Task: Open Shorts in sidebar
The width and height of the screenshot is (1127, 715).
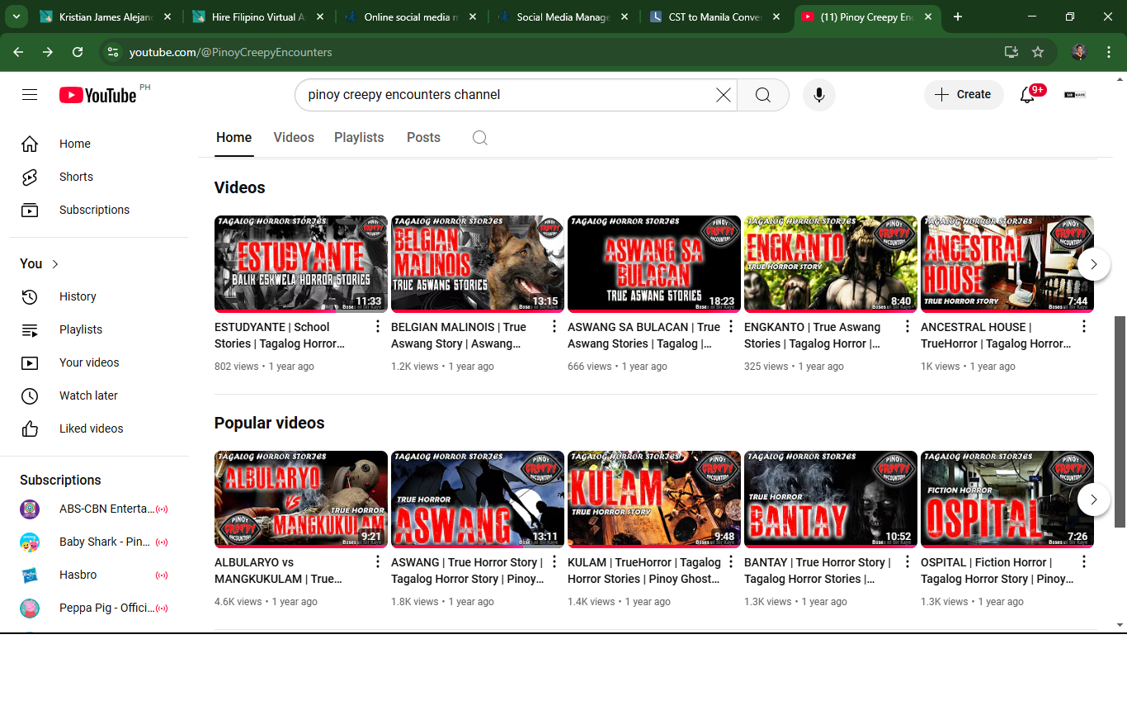Action: (99, 177)
